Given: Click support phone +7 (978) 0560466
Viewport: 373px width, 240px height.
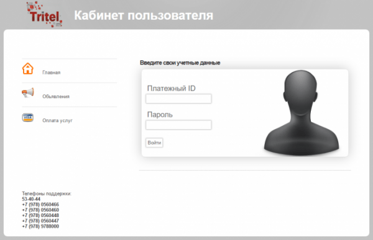Looking at the screenshot, I should point(40,205).
